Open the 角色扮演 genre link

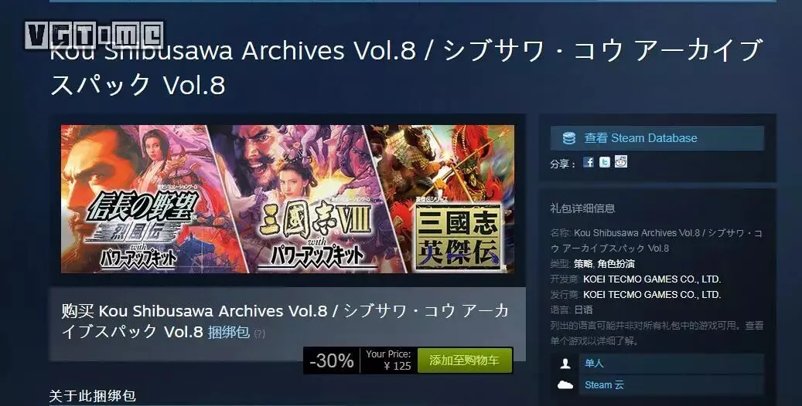[616, 264]
